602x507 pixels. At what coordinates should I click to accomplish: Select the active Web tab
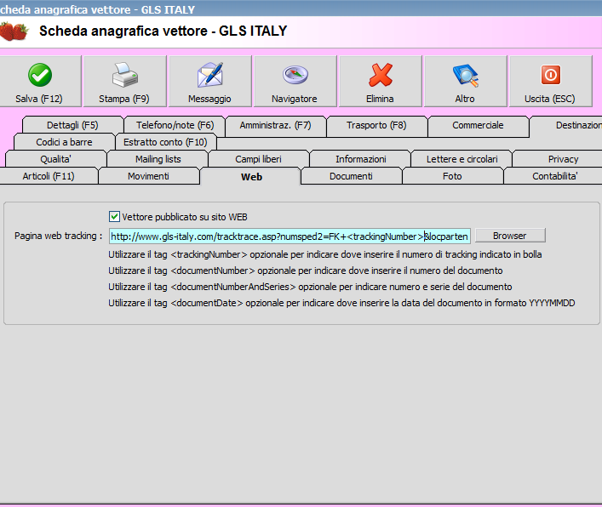251,177
